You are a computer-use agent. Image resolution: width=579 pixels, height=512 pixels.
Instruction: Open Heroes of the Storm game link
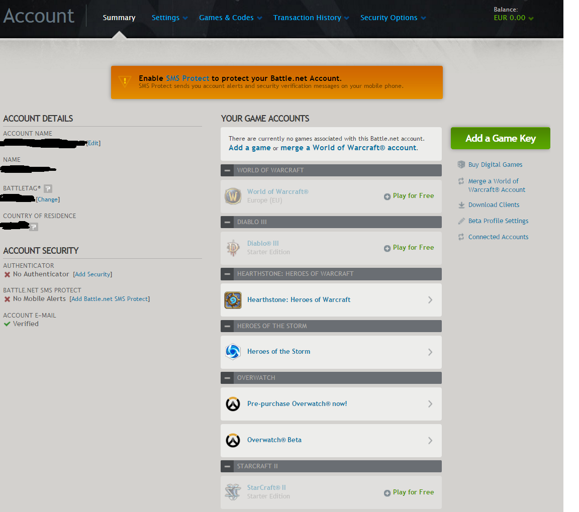pyautogui.click(x=279, y=352)
